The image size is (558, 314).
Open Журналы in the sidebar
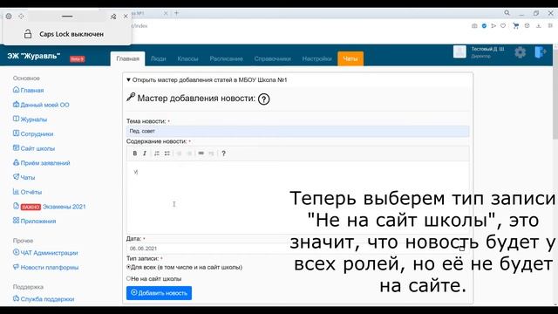click(30, 119)
